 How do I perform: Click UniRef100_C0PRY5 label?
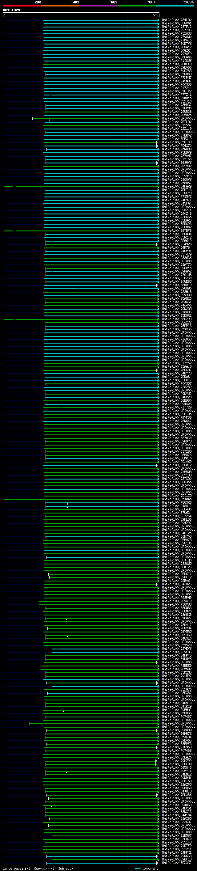176,268
